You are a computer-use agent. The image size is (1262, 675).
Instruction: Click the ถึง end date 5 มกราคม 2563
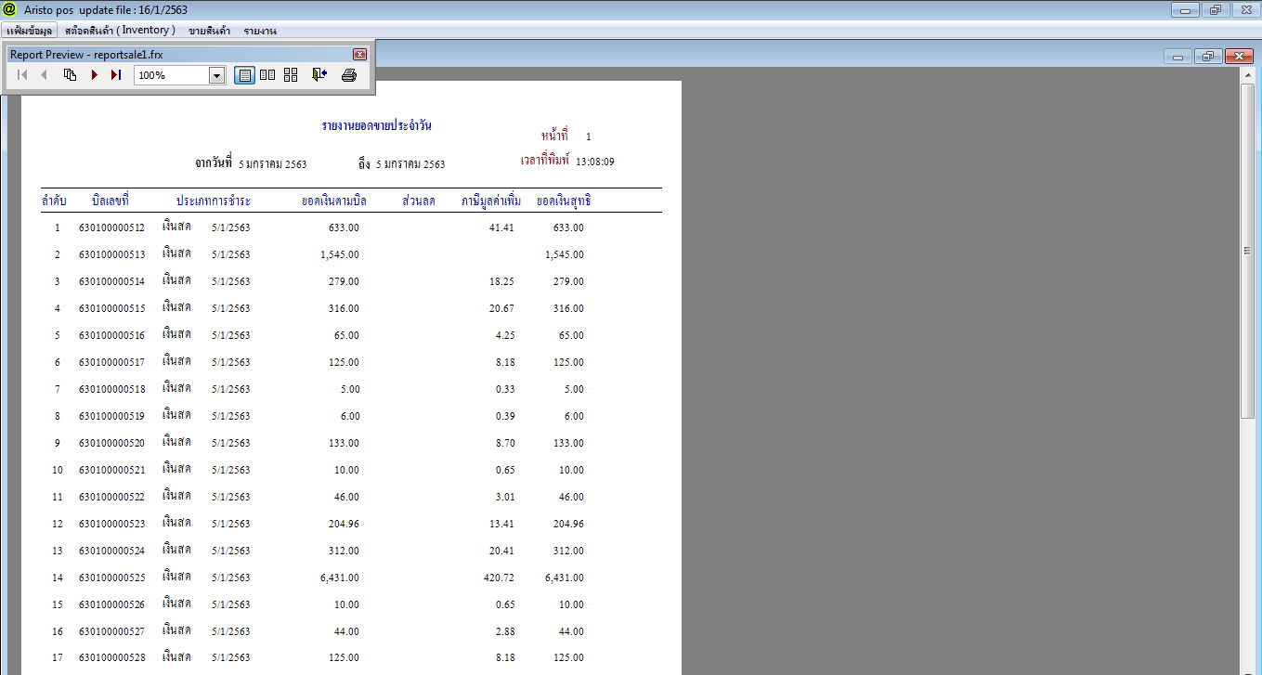(410, 164)
